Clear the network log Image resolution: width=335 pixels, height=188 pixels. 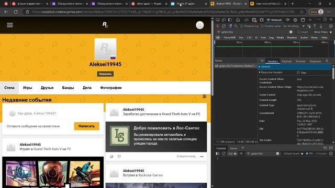point(224,26)
